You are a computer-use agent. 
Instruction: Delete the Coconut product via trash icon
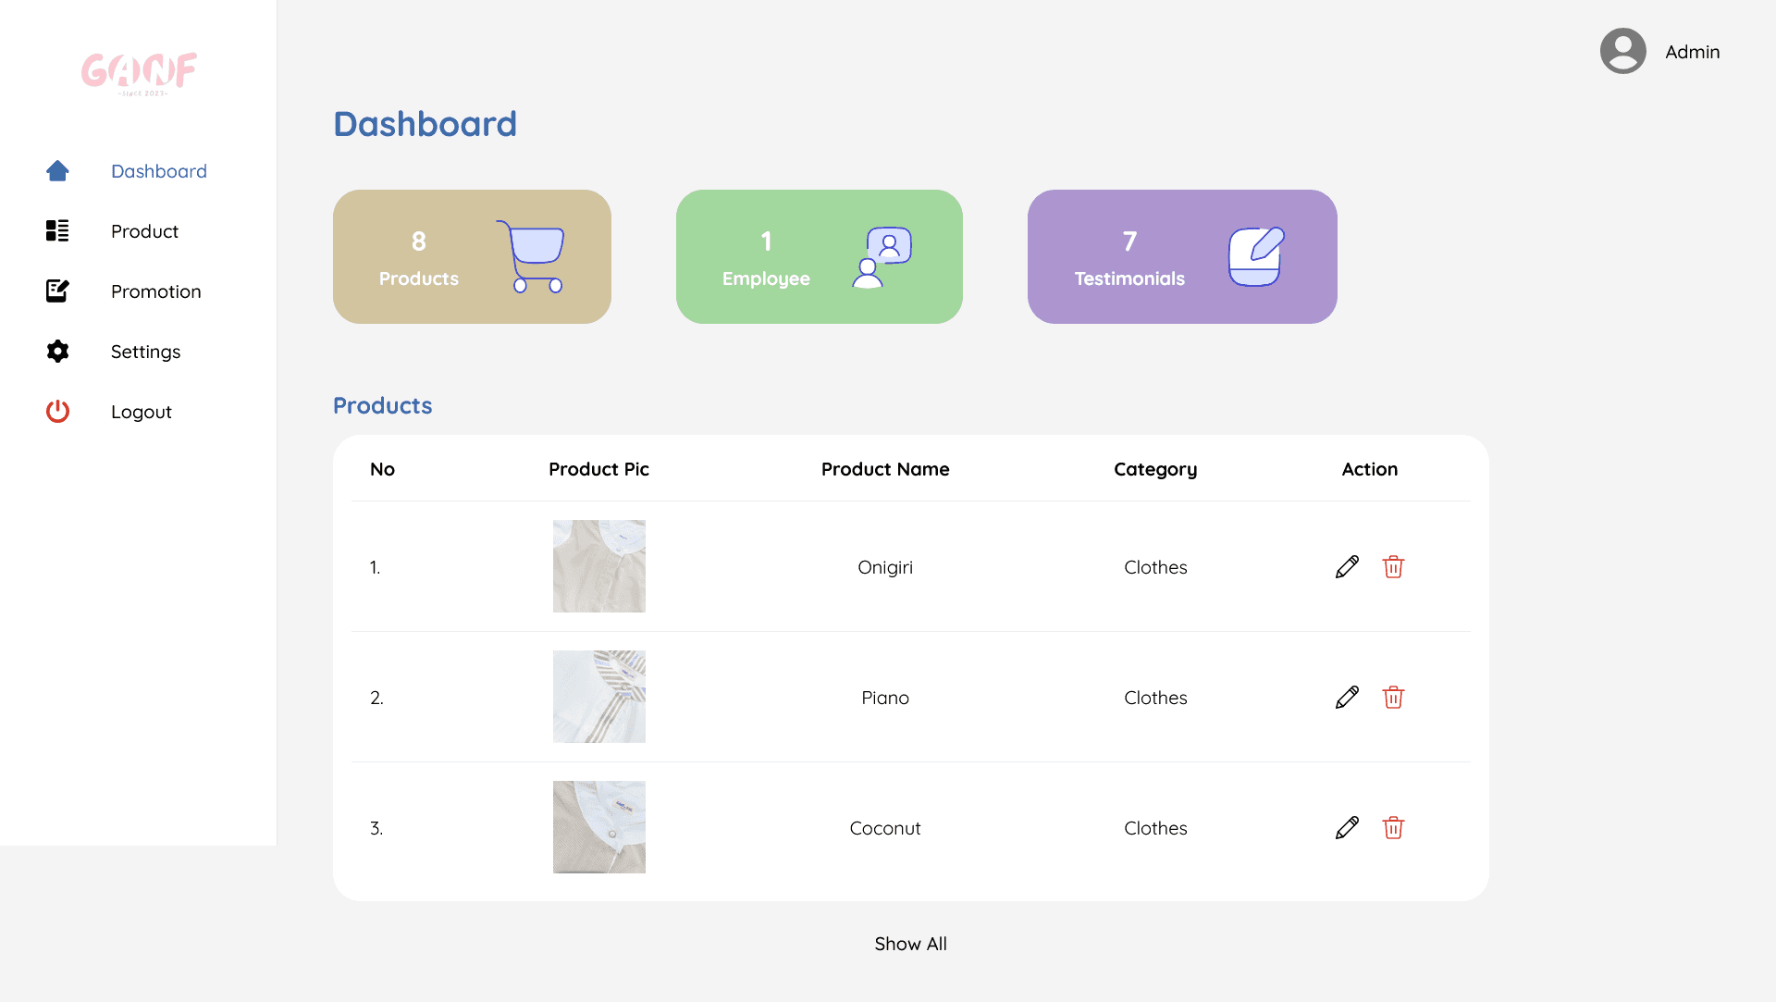pyautogui.click(x=1393, y=828)
